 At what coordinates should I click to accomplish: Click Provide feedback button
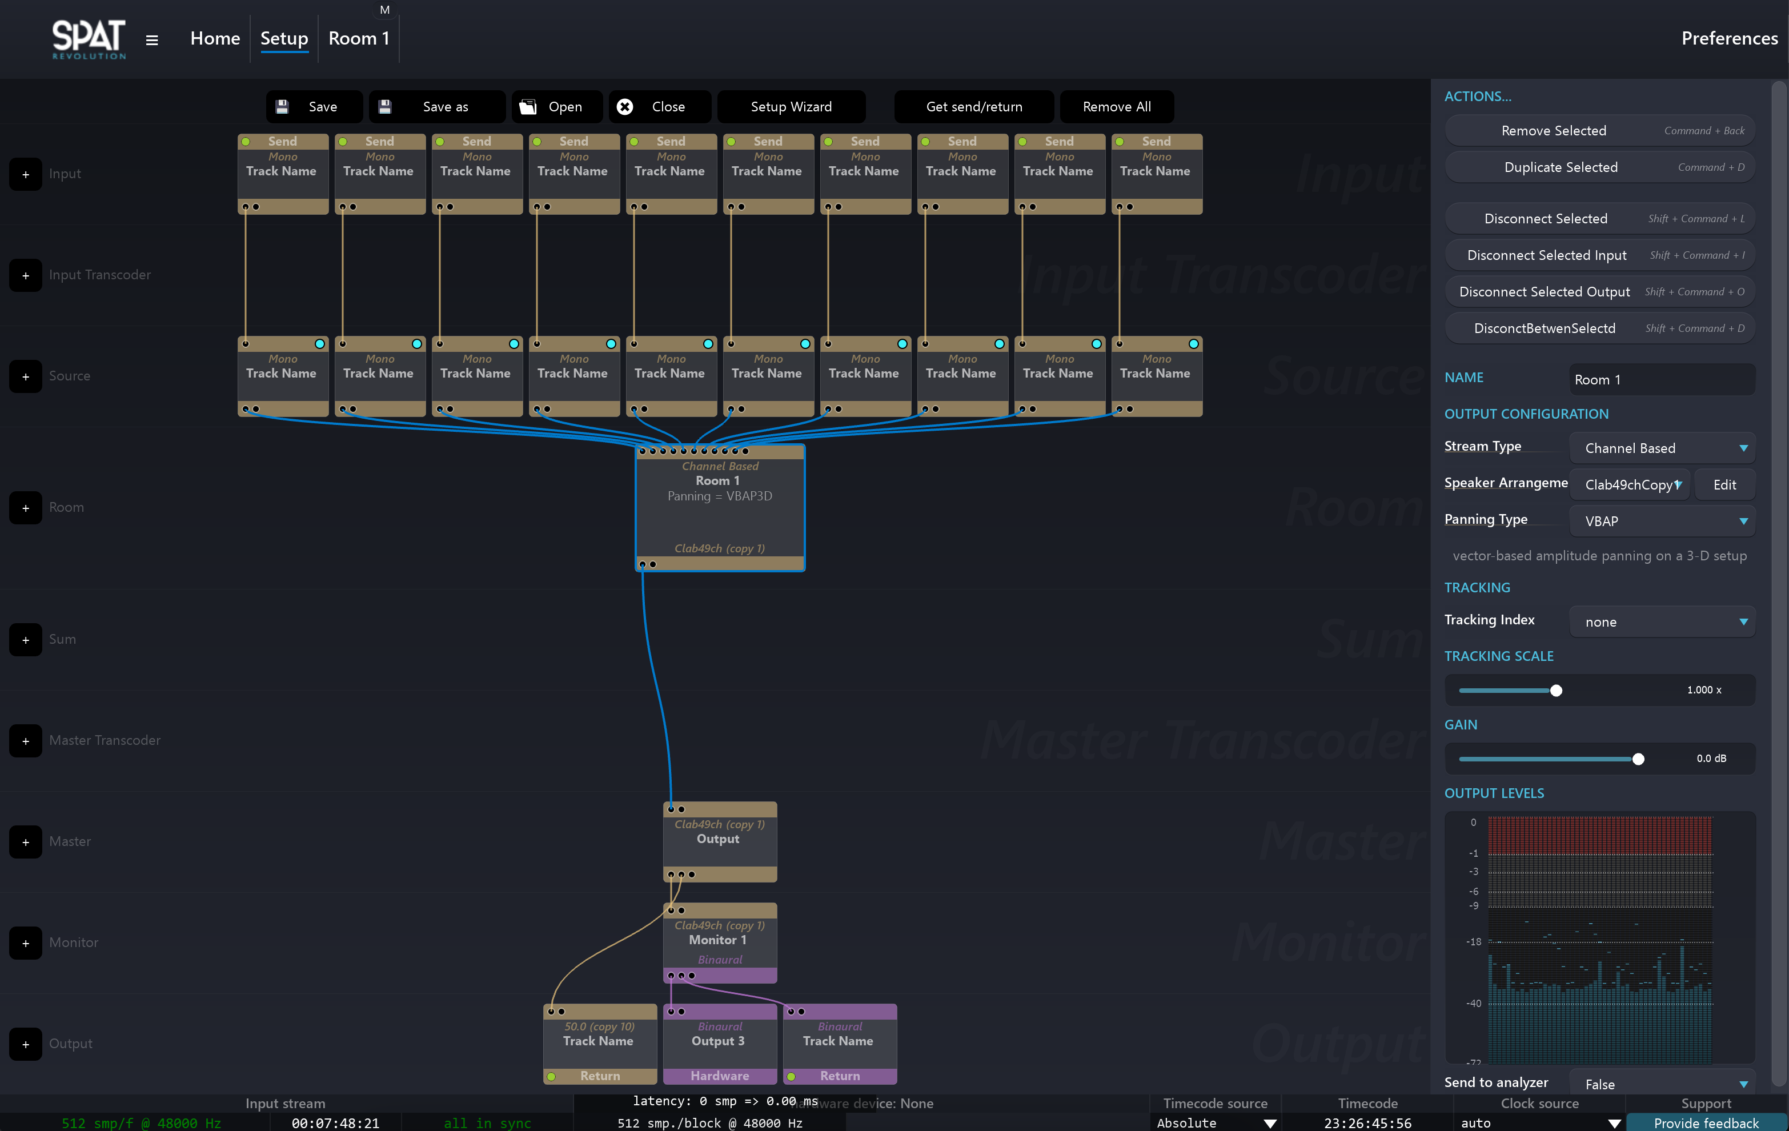[x=1706, y=1123]
